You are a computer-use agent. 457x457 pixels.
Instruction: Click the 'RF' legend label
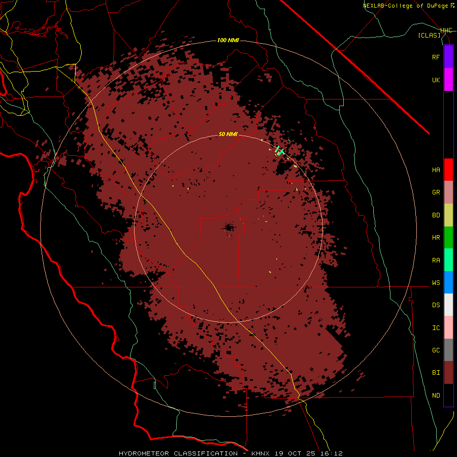coord(436,57)
